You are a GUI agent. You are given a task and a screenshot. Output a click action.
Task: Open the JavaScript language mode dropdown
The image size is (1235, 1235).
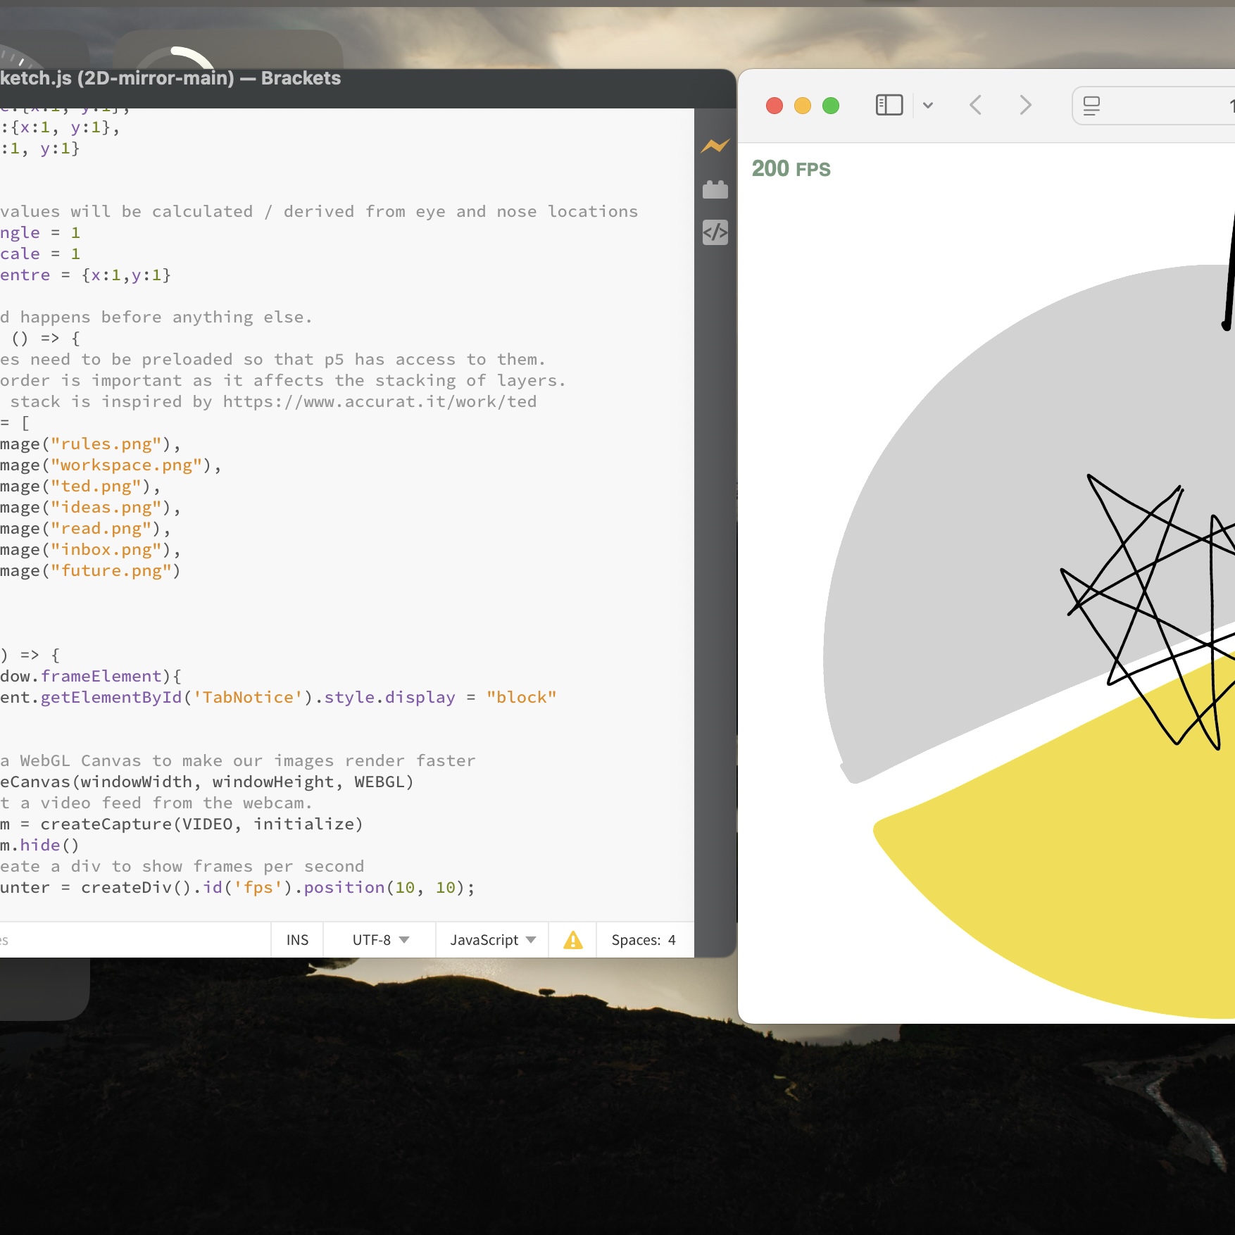tap(491, 940)
